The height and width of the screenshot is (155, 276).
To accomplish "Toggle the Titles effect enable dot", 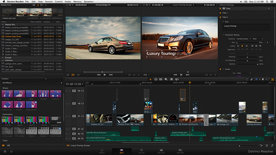I will click(220, 8).
